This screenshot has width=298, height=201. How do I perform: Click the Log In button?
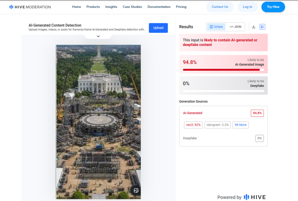tap(247, 7)
